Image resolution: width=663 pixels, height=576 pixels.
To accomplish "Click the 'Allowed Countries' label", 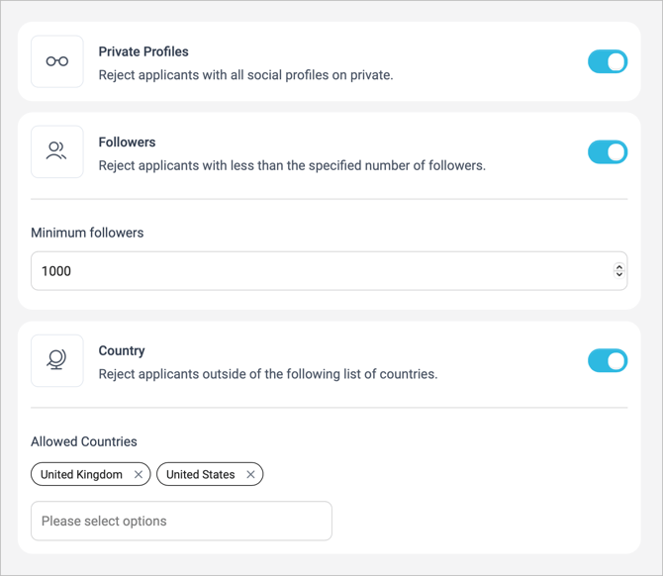I will [x=84, y=441].
